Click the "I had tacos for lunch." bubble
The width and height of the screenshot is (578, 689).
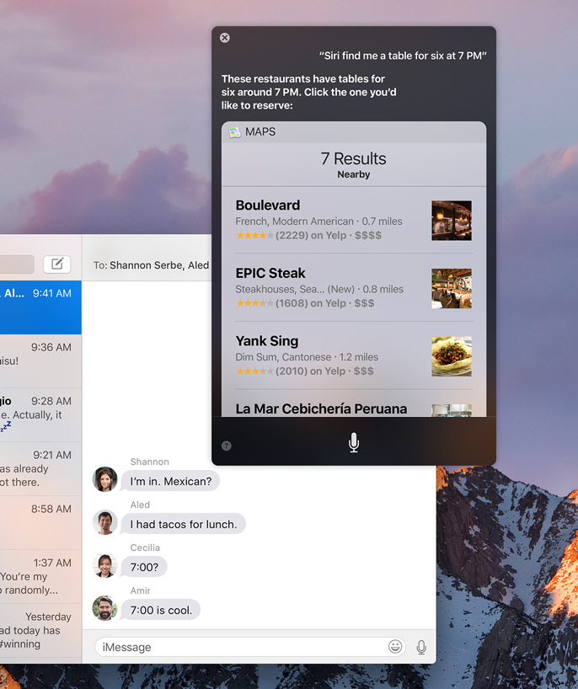(x=184, y=524)
